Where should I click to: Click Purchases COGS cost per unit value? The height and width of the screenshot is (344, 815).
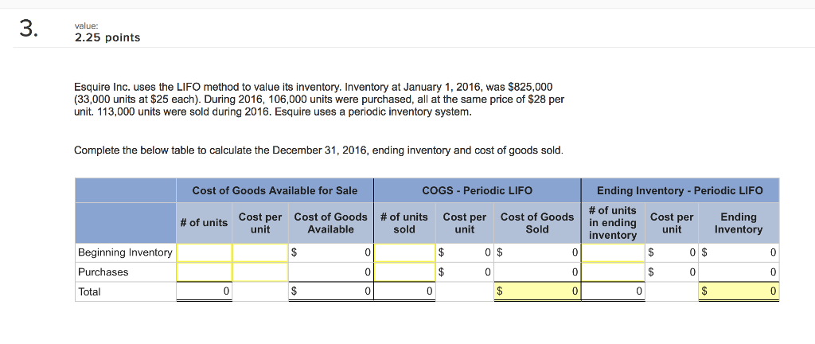coord(464,272)
